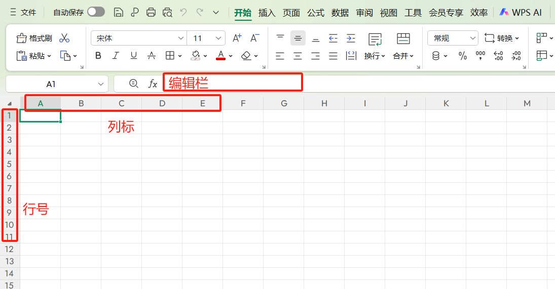This screenshot has width=555, height=289.
Task: Open the 工具 tab
Action: tap(413, 13)
